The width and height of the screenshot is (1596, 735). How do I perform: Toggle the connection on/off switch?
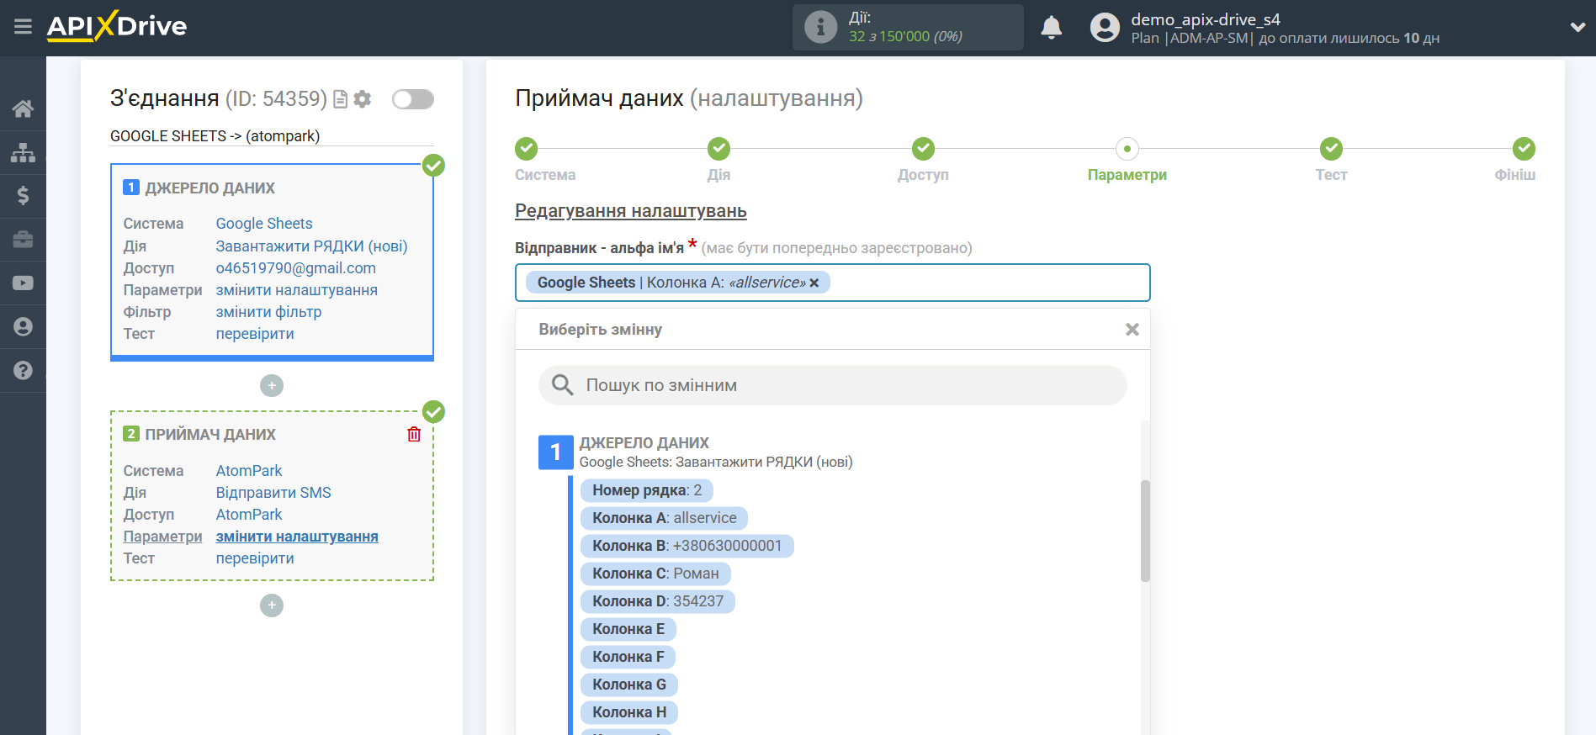(413, 99)
